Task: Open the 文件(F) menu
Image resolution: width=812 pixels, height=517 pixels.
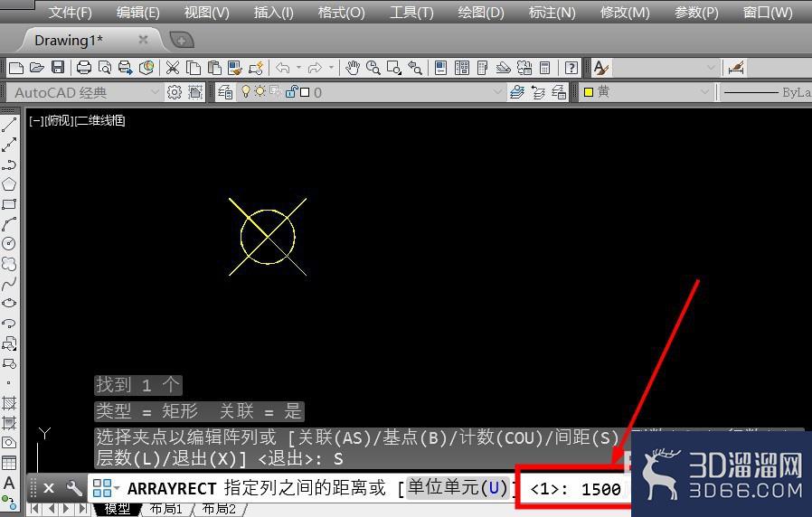Action: click(70, 12)
